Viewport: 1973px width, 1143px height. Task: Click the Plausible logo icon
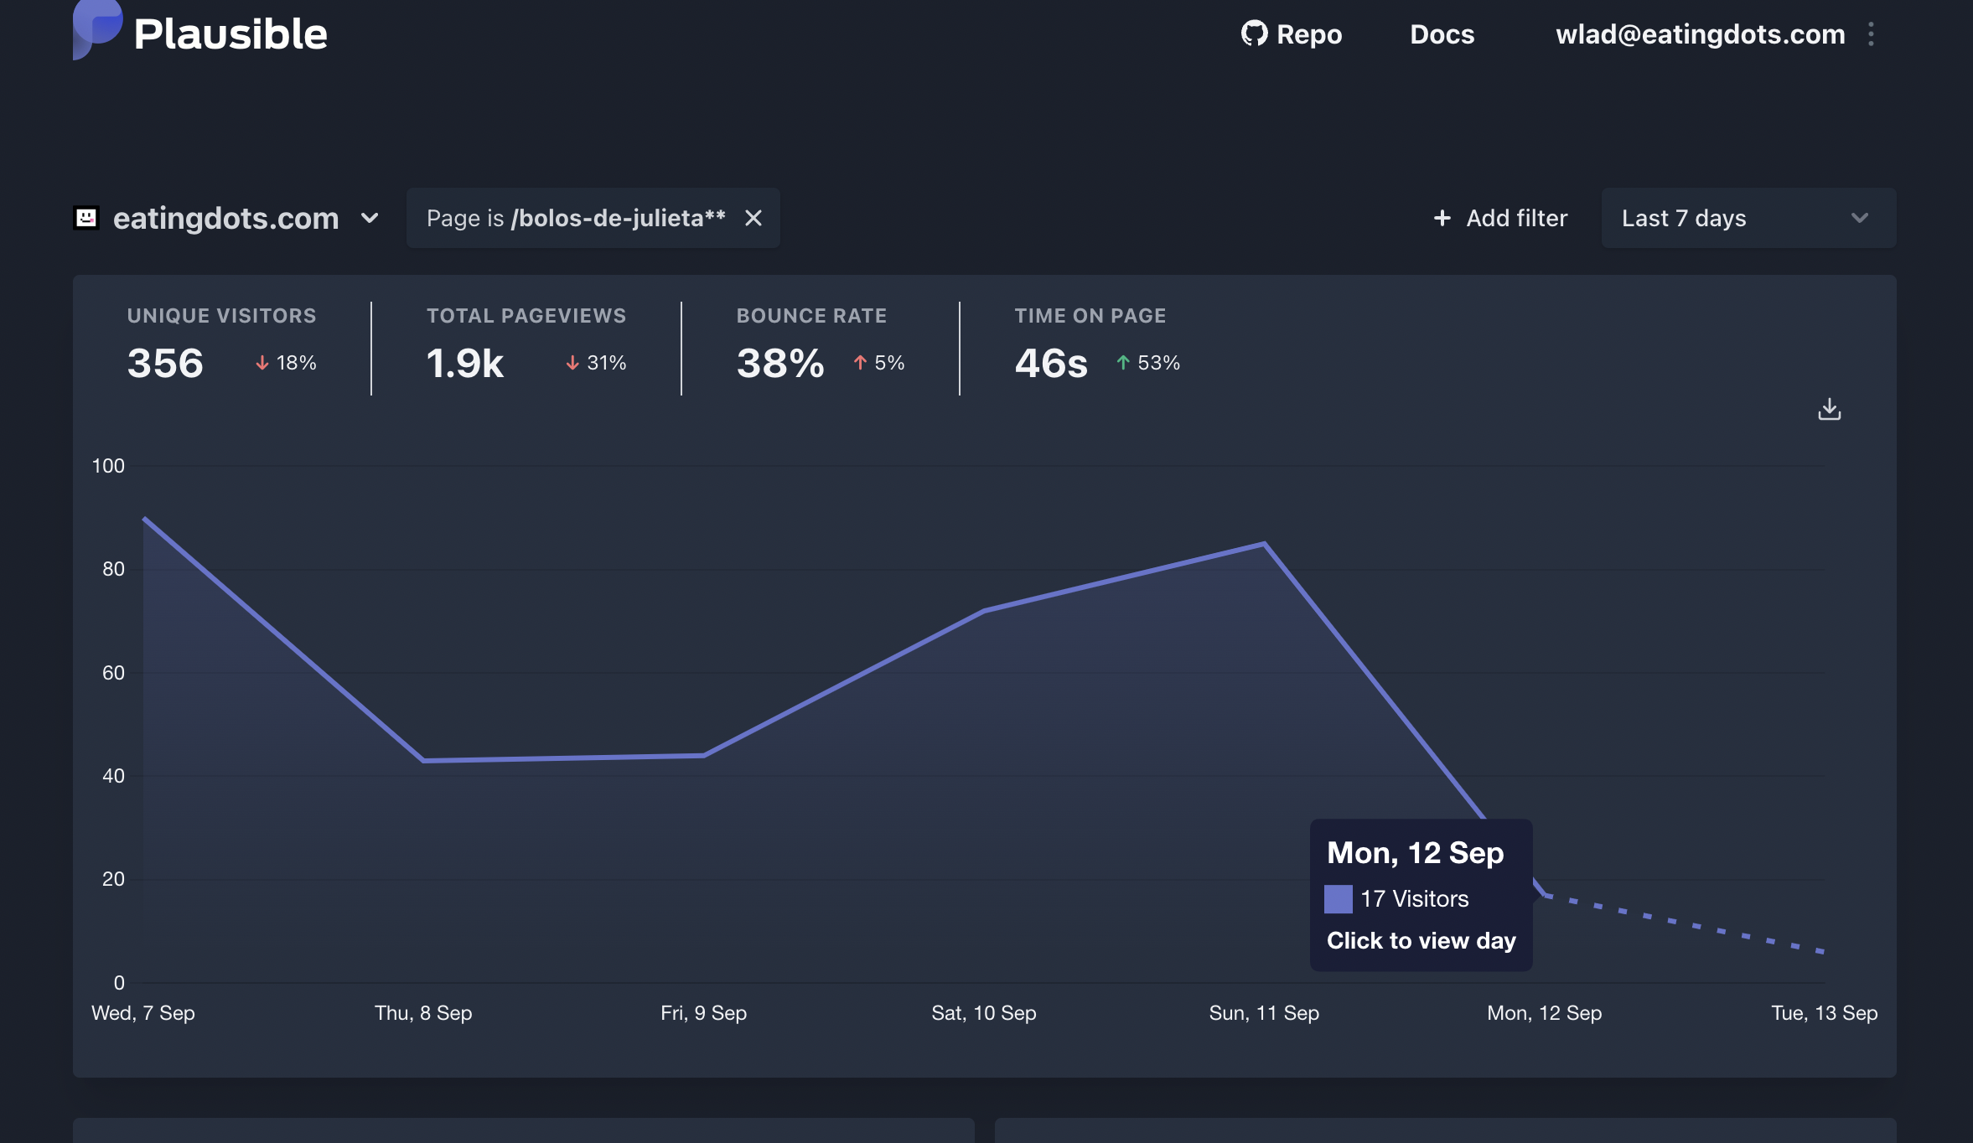[96, 30]
